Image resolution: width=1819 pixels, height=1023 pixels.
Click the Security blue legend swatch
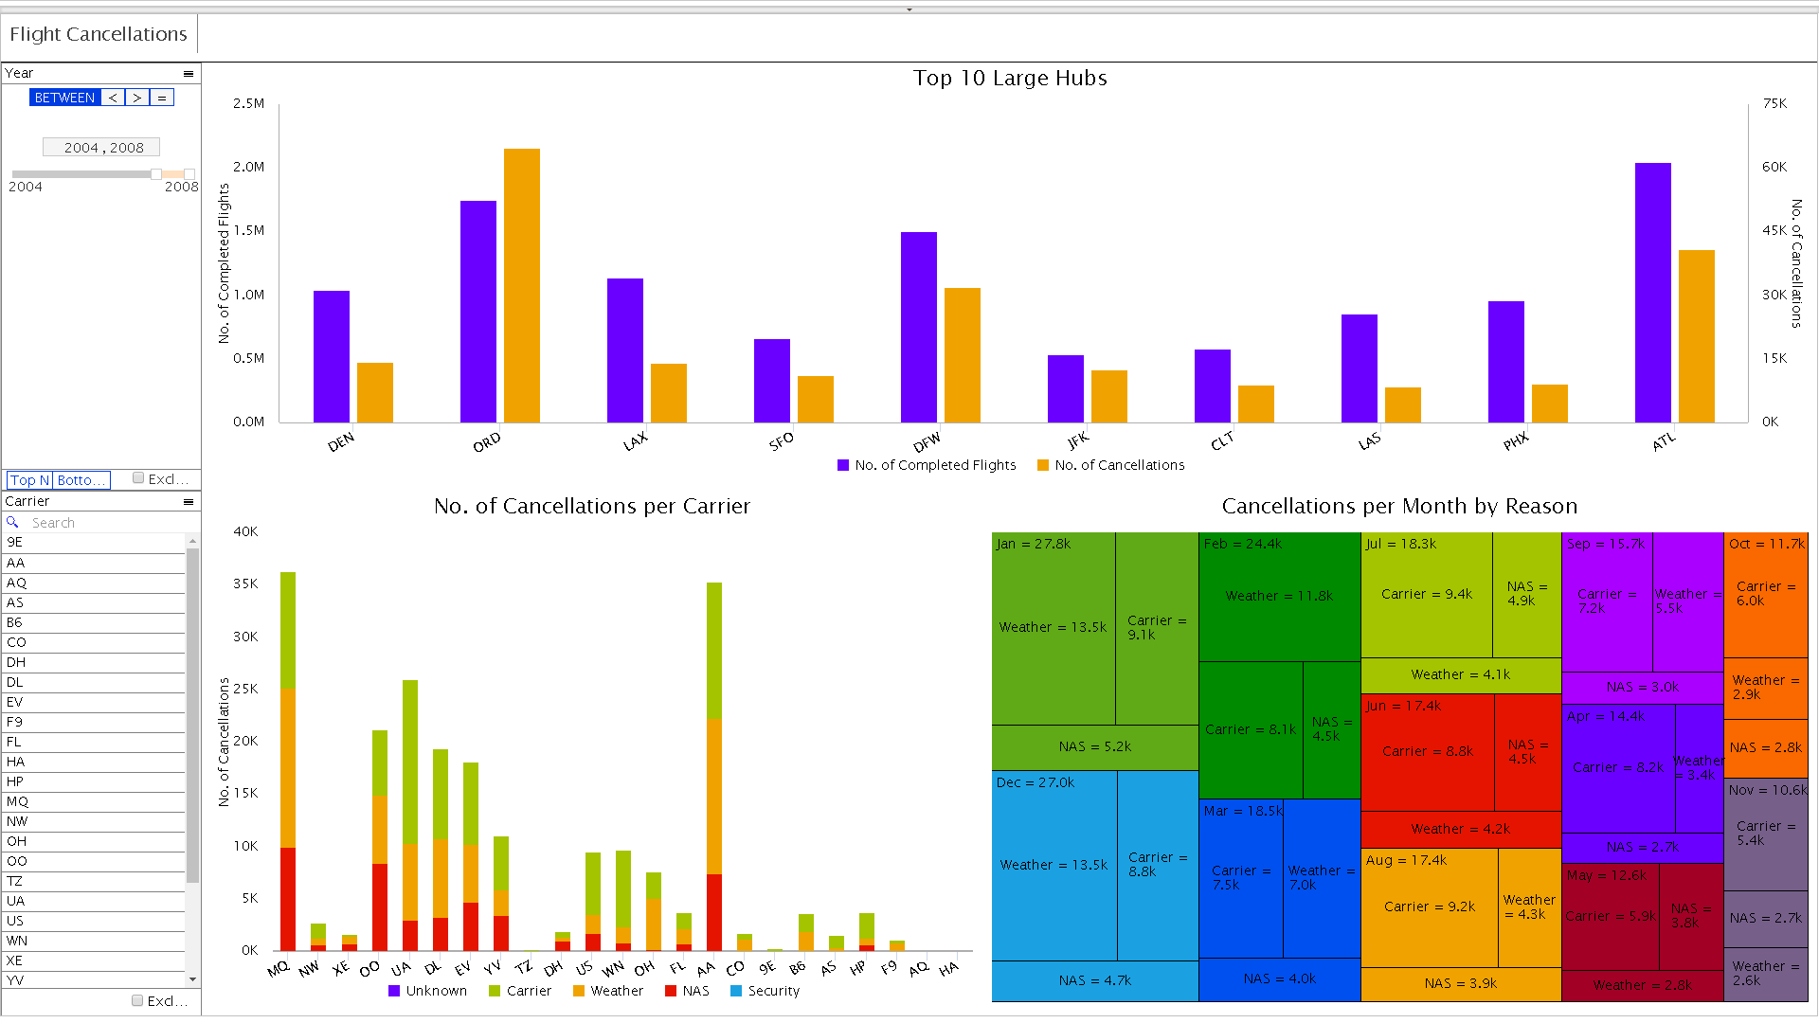coord(736,991)
